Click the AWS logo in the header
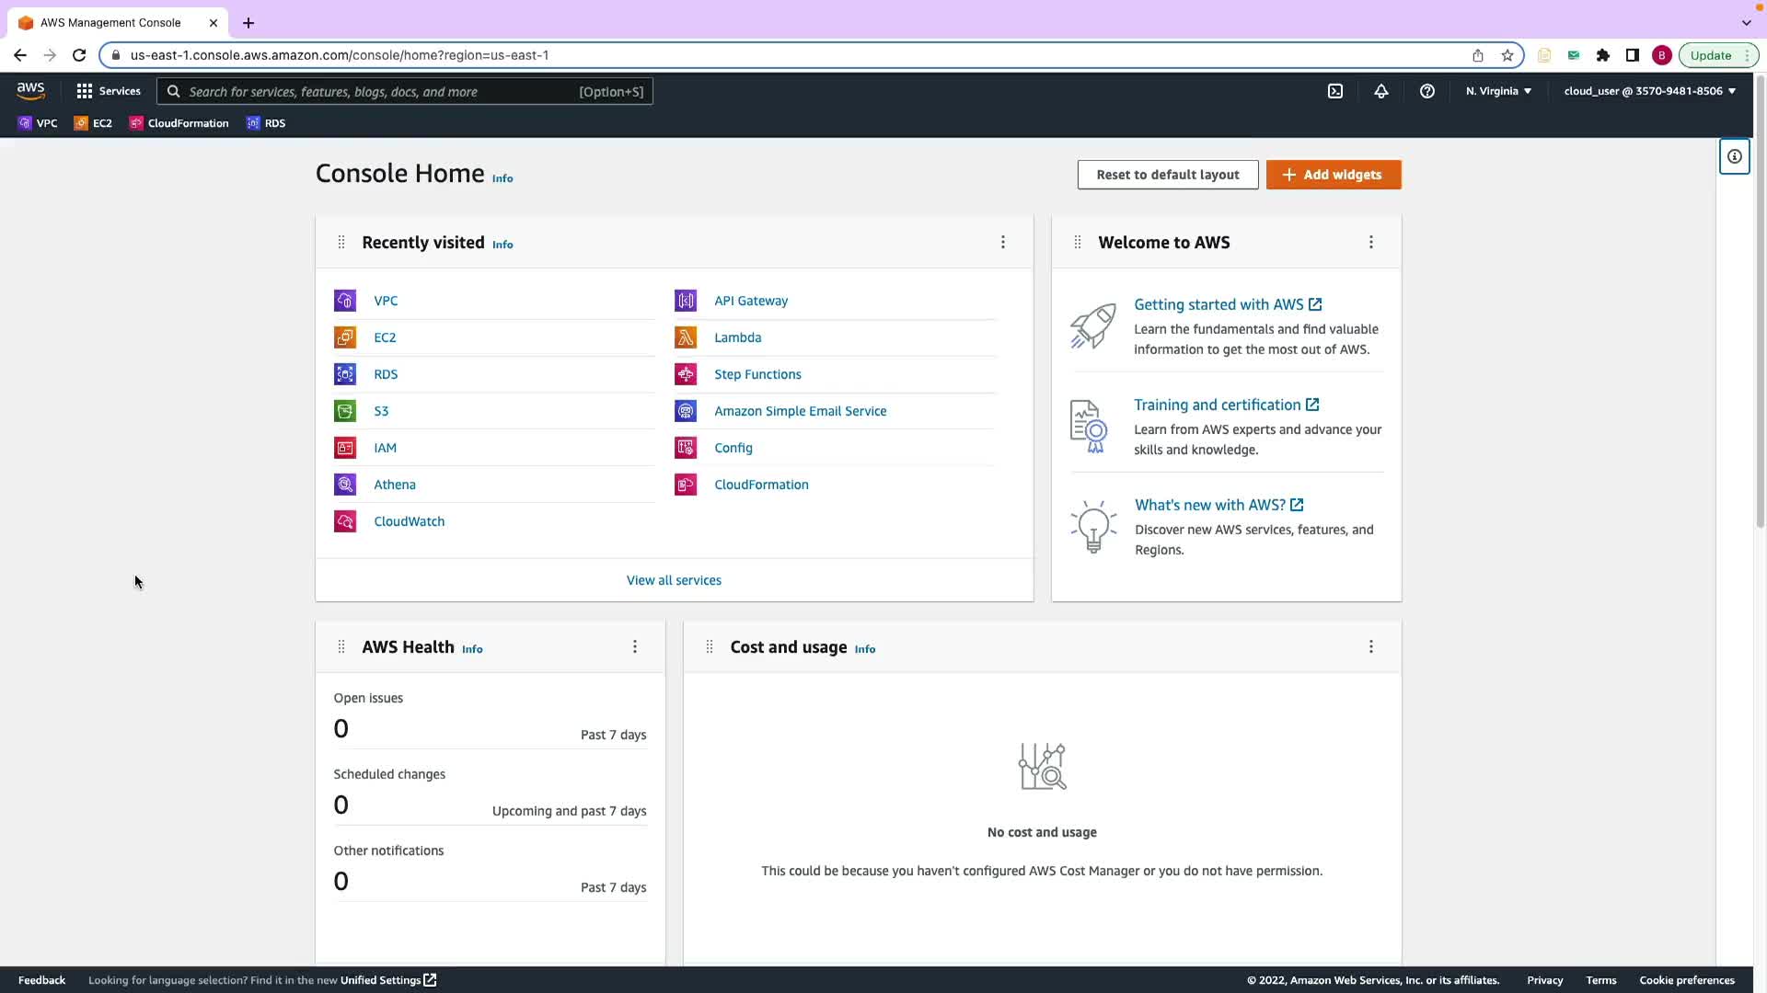The height and width of the screenshot is (993, 1767). (x=30, y=91)
